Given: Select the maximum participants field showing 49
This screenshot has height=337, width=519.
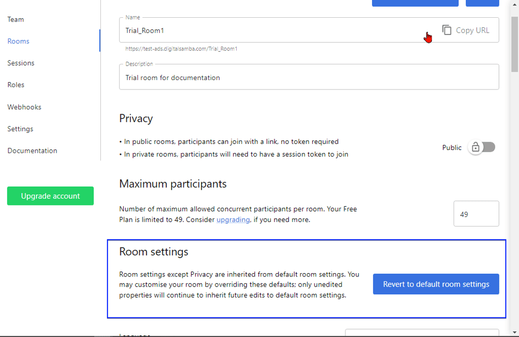Looking at the screenshot, I should point(476,213).
